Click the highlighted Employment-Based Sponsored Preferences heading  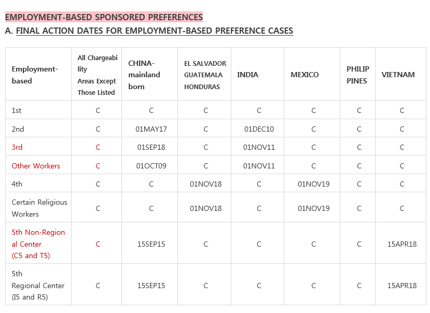pos(104,17)
